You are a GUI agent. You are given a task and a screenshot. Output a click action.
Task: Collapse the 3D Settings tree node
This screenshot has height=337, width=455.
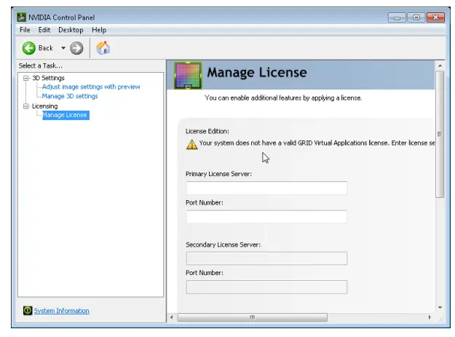(25, 78)
